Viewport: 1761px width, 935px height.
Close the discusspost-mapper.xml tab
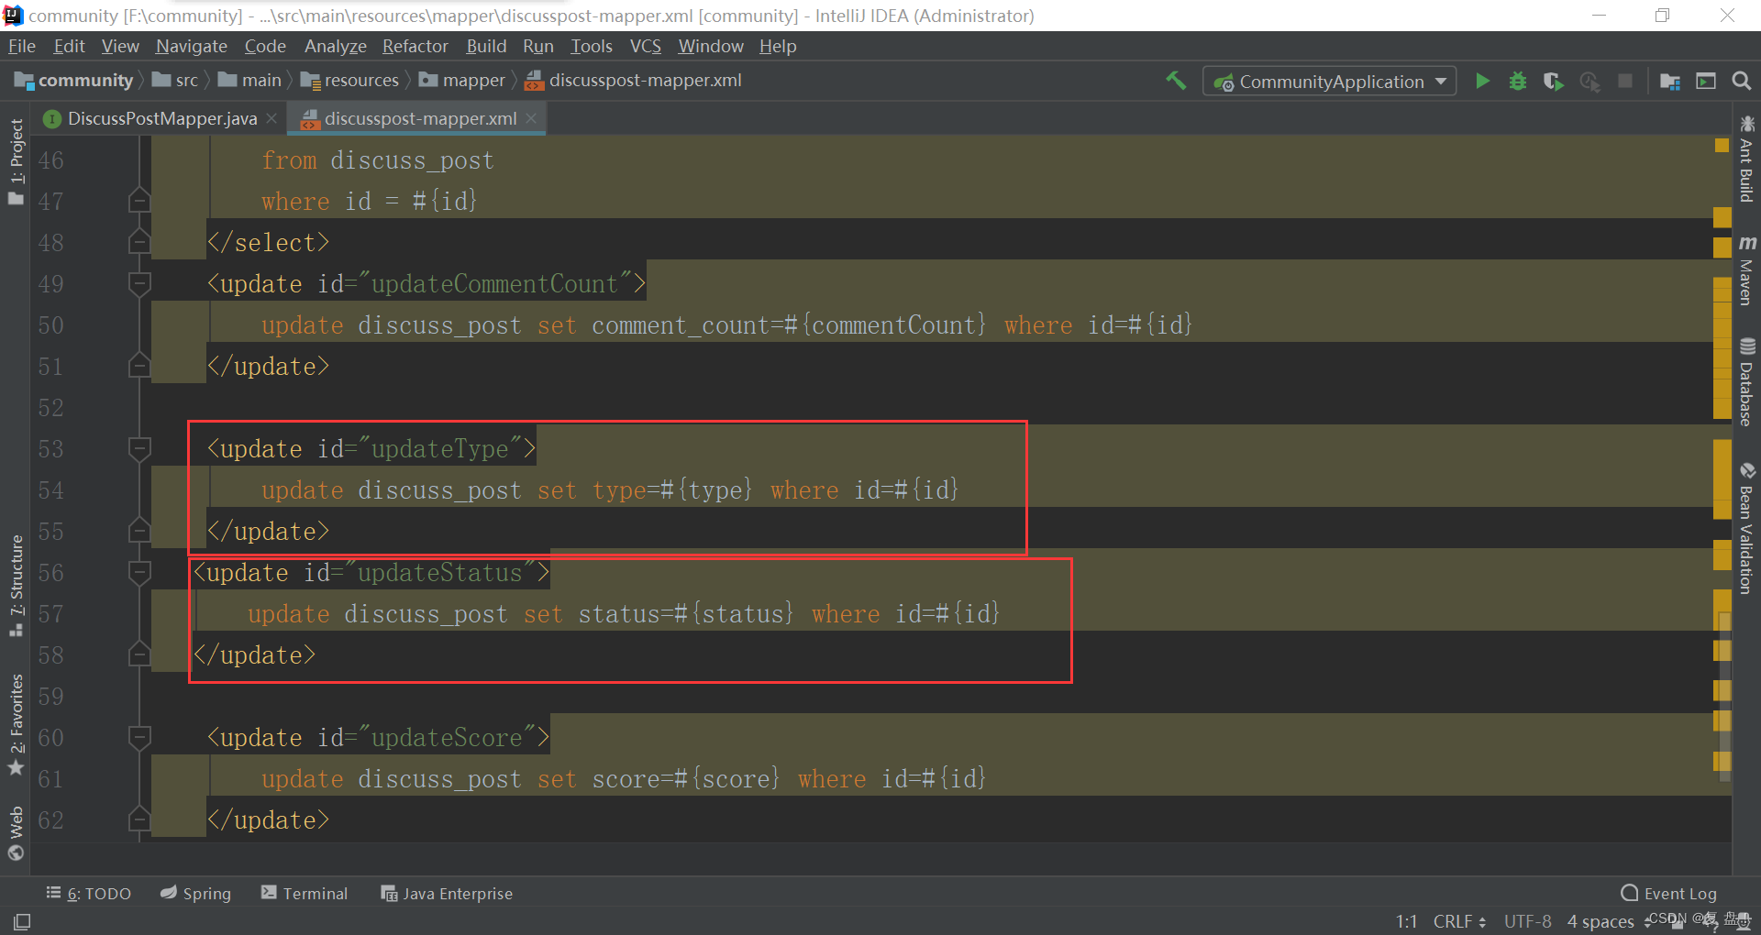531,118
